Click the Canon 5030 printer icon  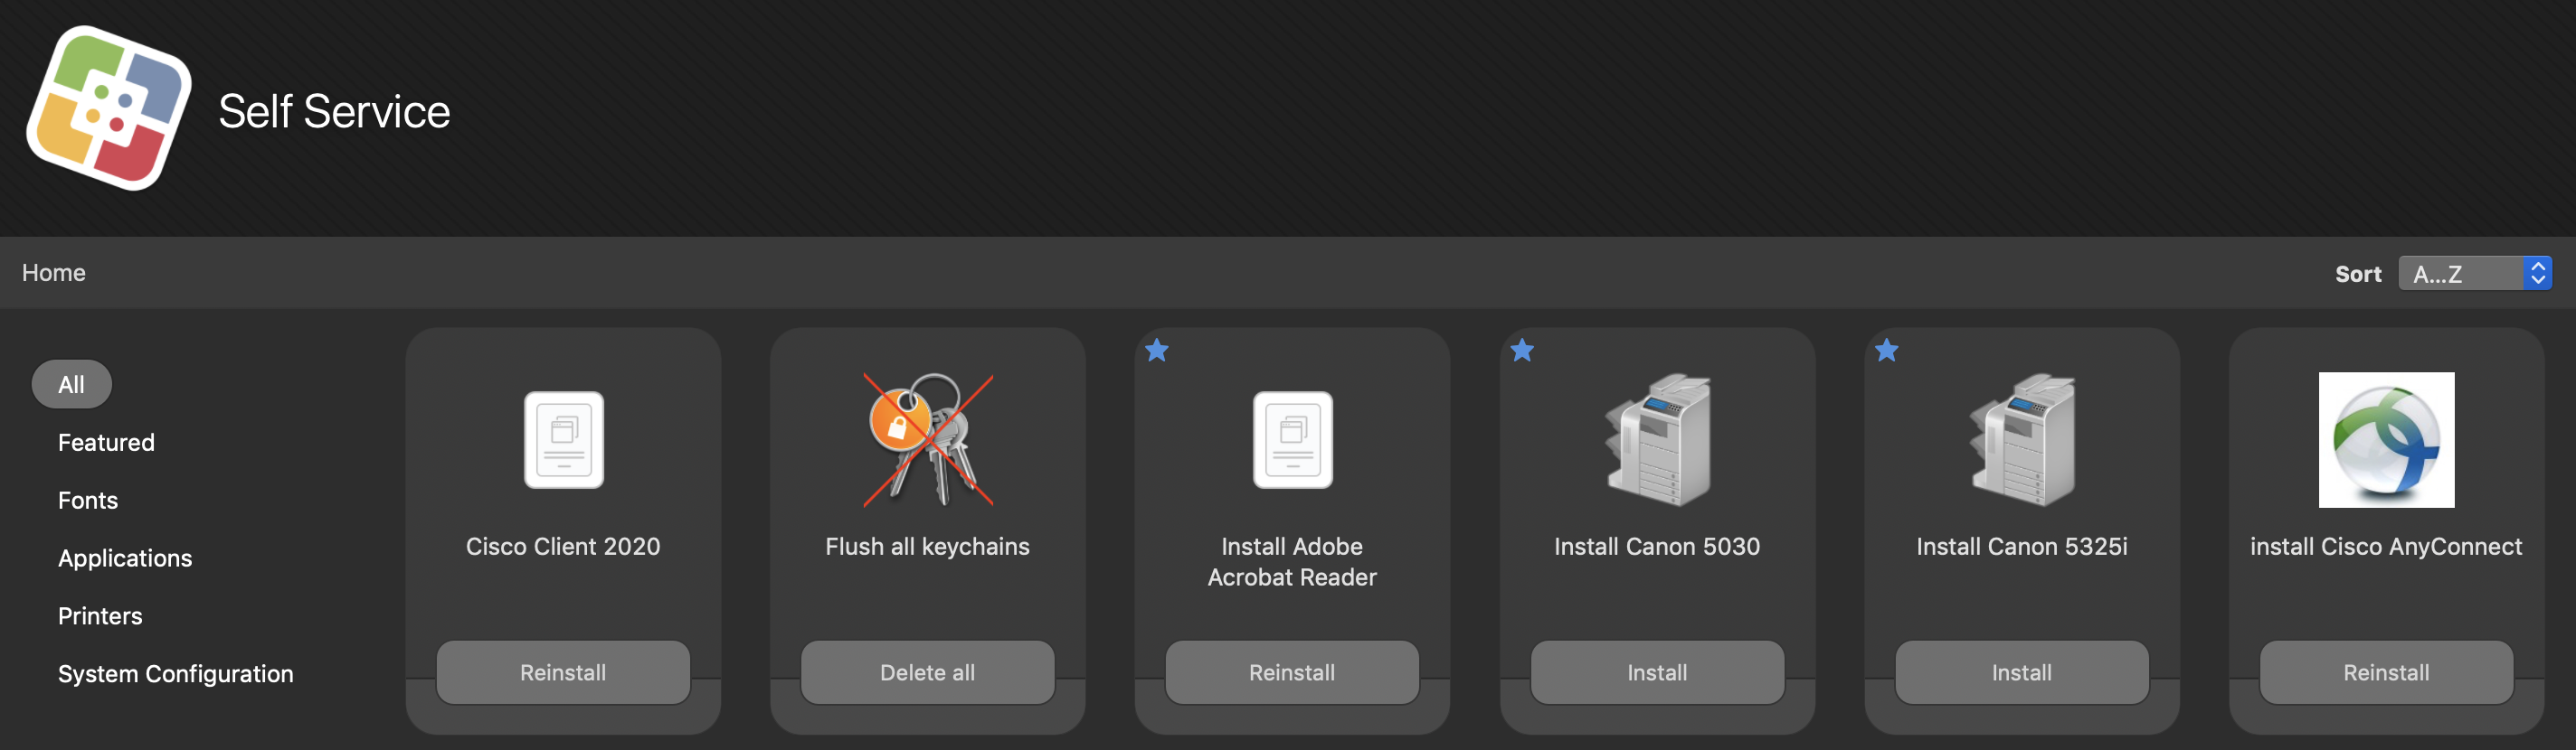(x=1657, y=439)
